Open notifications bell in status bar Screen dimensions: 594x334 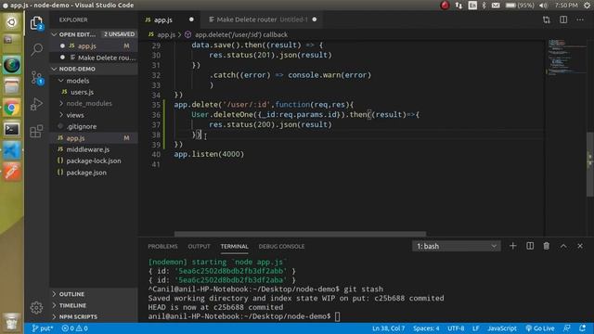point(583,328)
